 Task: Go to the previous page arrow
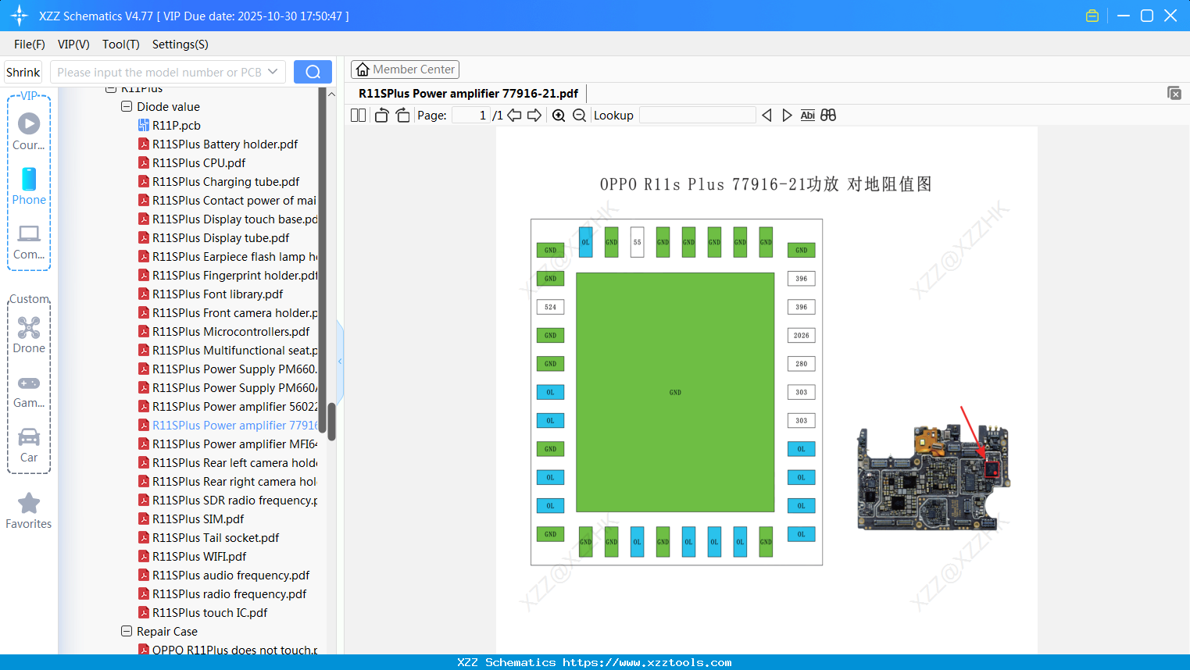(x=514, y=115)
